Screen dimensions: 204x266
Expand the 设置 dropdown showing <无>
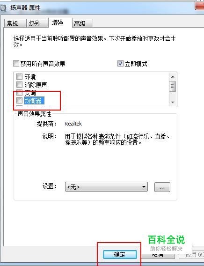click(x=106, y=187)
